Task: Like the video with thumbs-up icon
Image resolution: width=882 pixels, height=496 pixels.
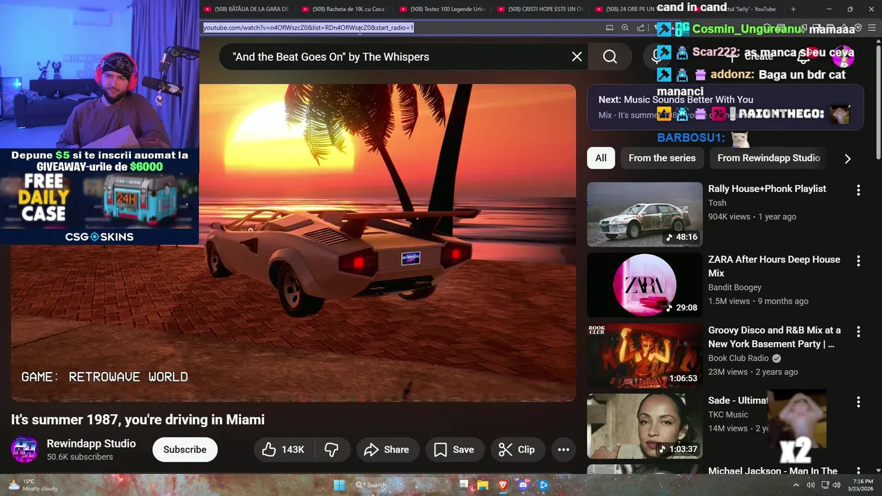Action: click(283, 450)
